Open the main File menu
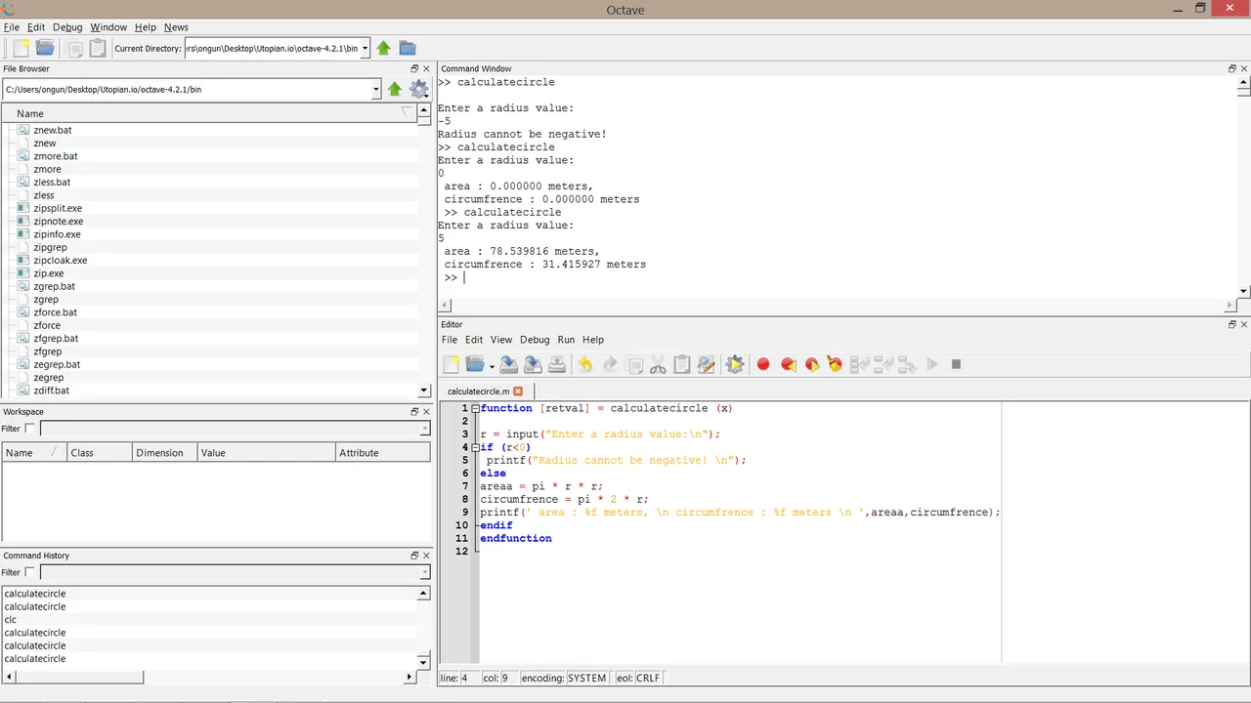This screenshot has height=703, width=1251. [x=12, y=27]
